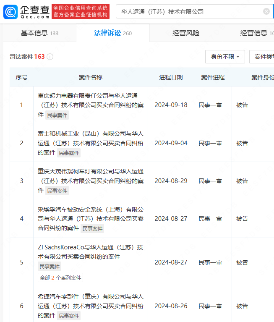Click the 案件名称 column header

(x=91, y=77)
